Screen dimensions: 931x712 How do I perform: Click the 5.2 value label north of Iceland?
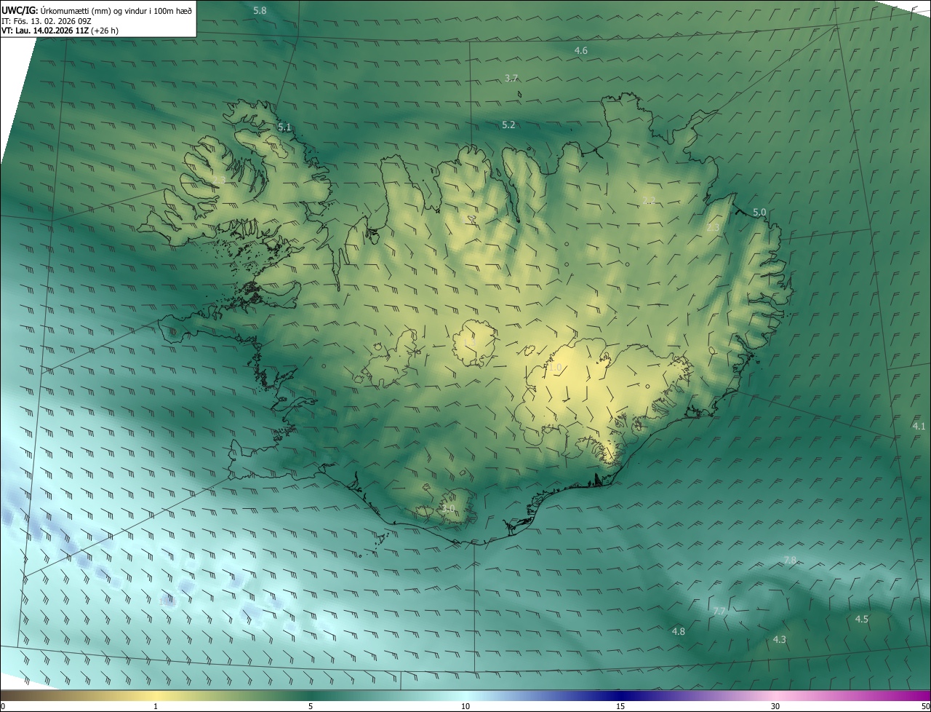(x=508, y=125)
